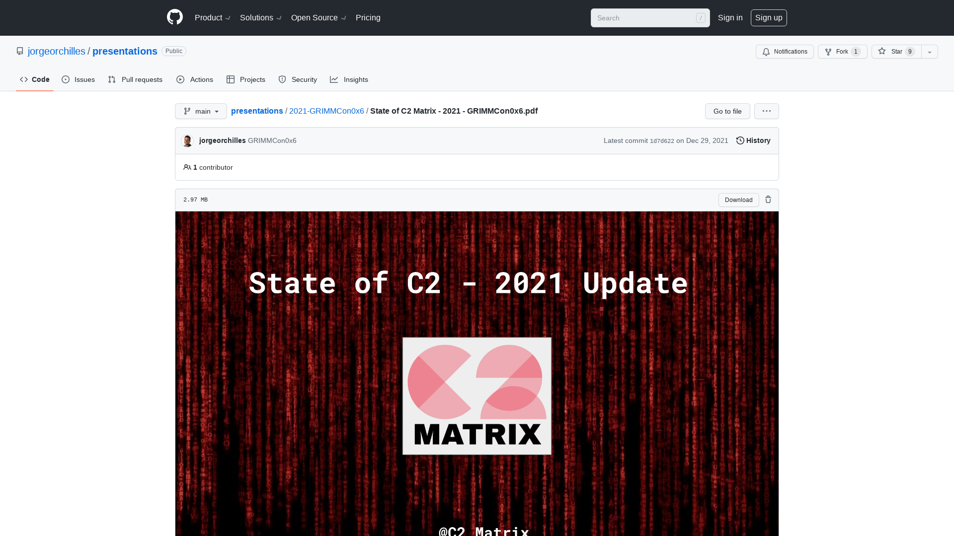Open the Pricing page
Screen dimensions: 954x536
coord(368,17)
